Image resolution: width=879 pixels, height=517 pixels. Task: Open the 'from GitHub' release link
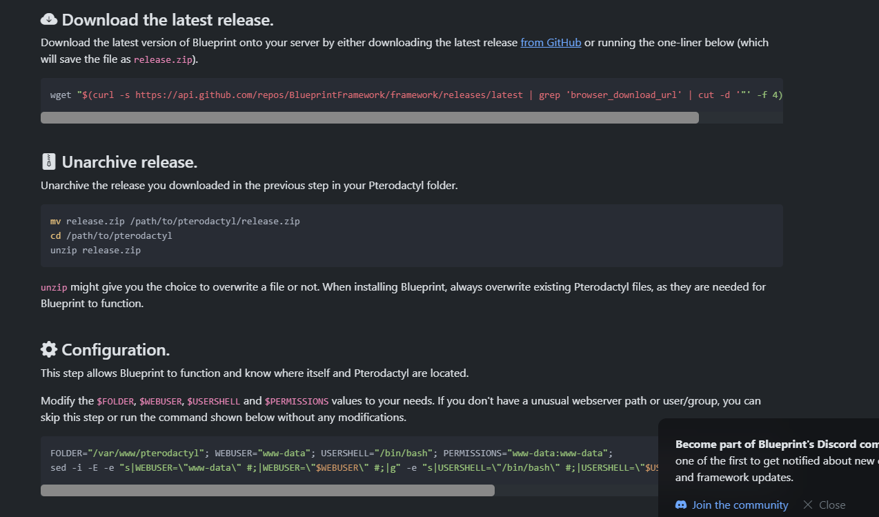pos(551,43)
